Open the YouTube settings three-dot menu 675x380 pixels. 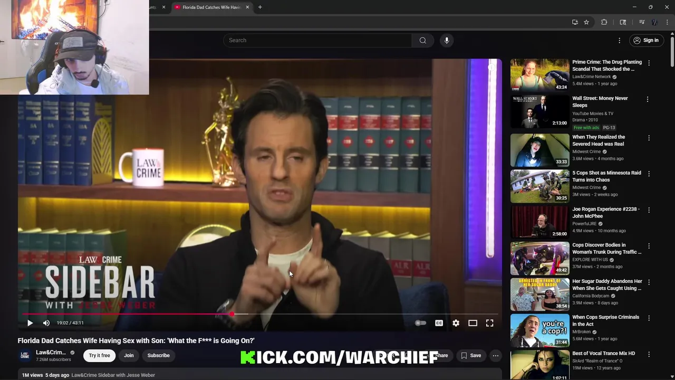pyautogui.click(x=620, y=40)
